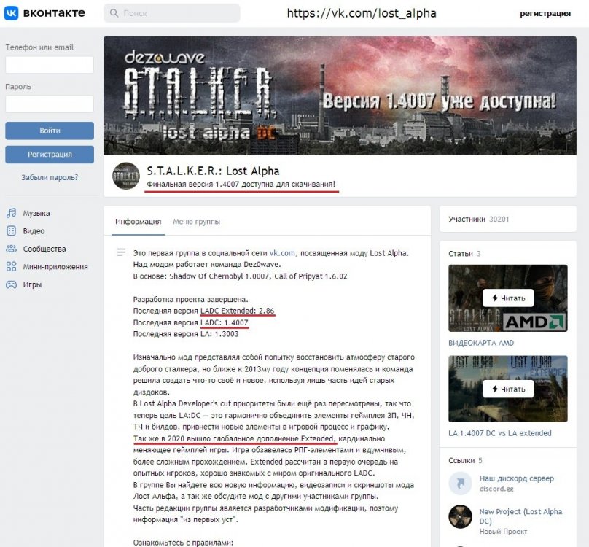Image resolution: width=589 pixels, height=547 pixels.
Task: Click the Lost Alpha group avatar
Action: pyautogui.click(x=126, y=176)
